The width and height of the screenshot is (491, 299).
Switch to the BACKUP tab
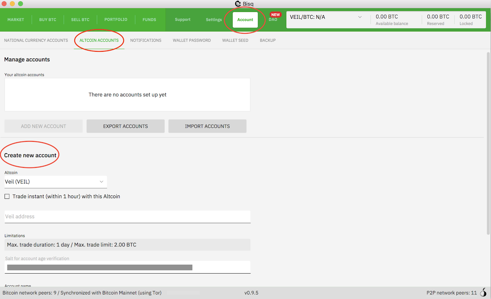point(268,40)
